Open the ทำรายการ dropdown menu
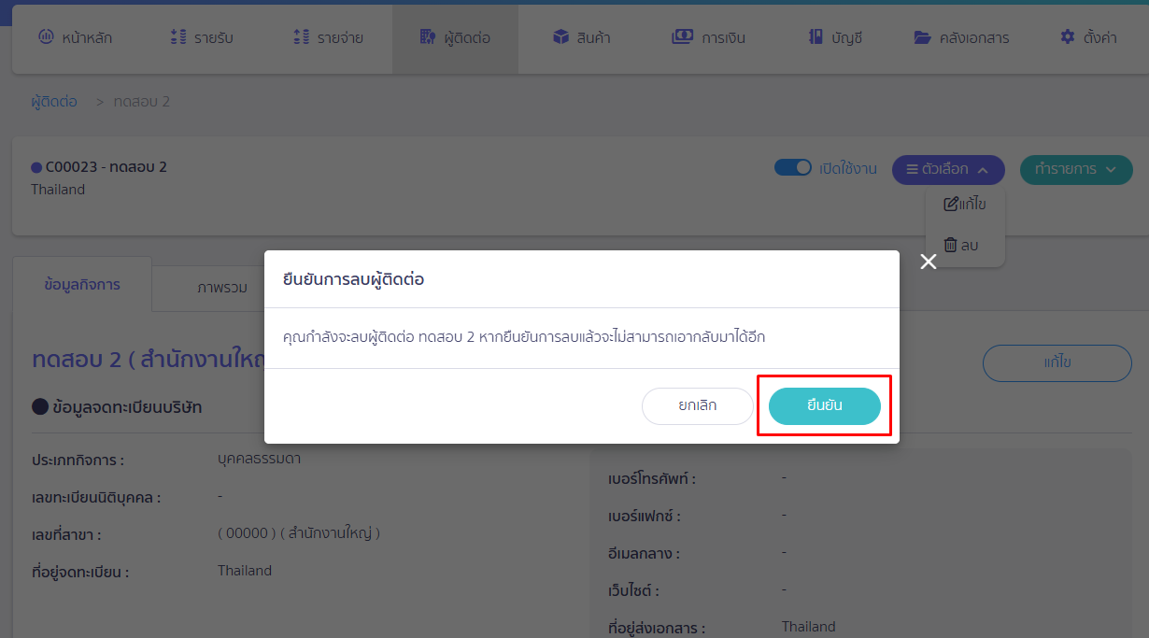 tap(1076, 170)
